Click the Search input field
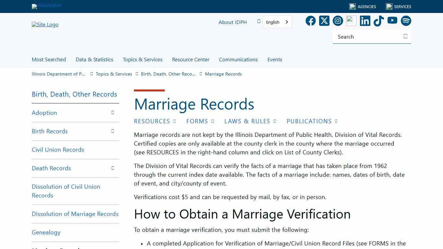 point(363,37)
